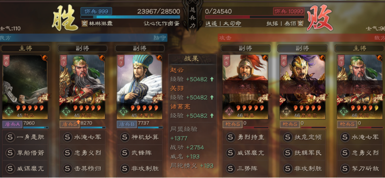Open the 逍遥 | 大司命 alliance link
This screenshot has height=178, width=385.
pyautogui.click(x=223, y=24)
